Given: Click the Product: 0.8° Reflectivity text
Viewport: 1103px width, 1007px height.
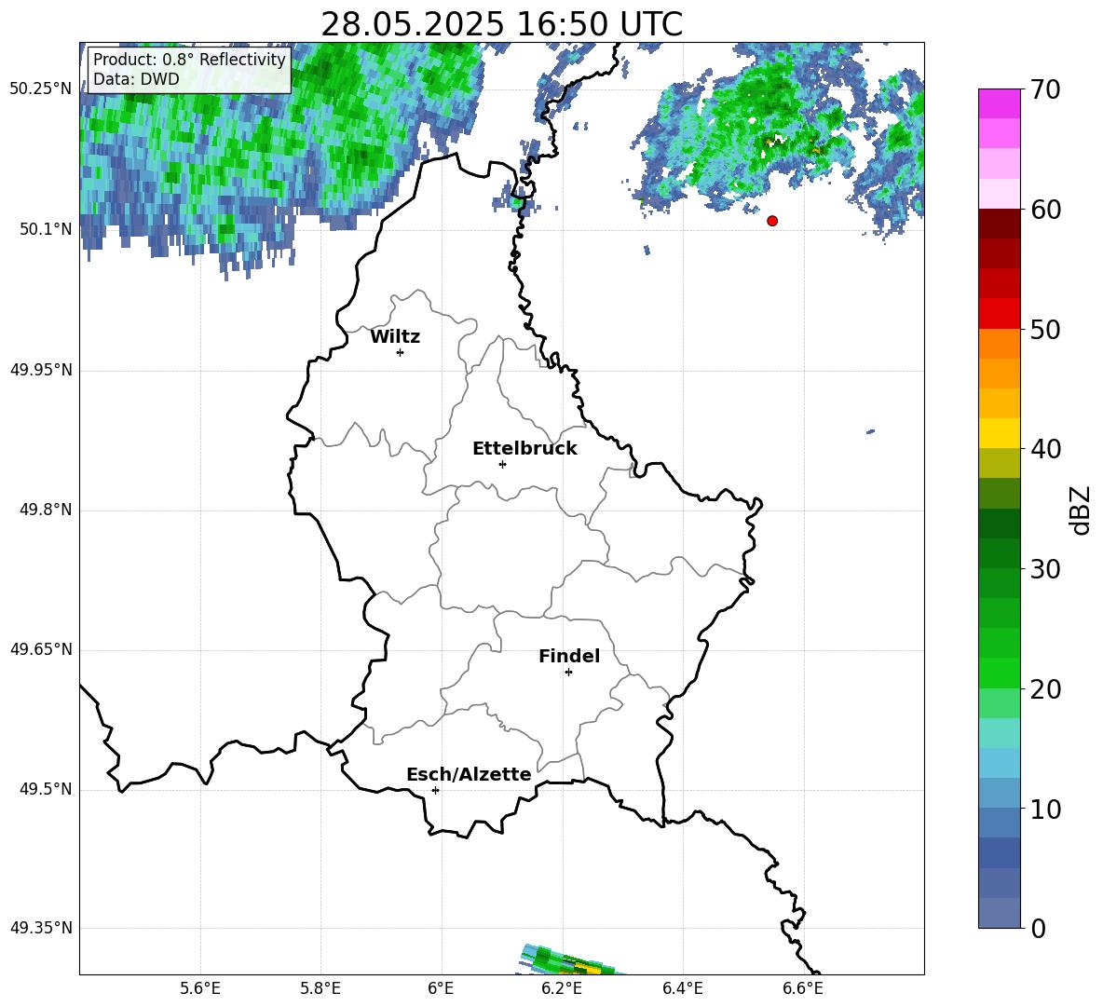Looking at the screenshot, I should click(x=189, y=59).
